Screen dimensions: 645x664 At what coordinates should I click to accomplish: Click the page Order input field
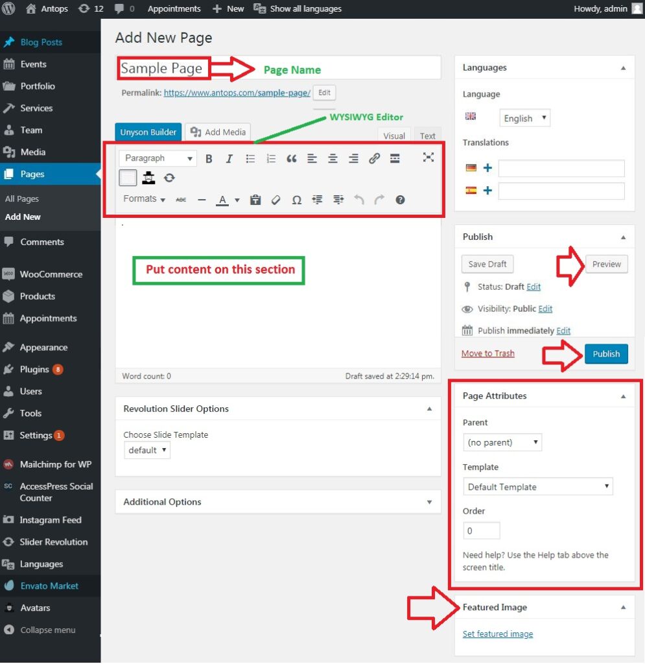point(481,530)
